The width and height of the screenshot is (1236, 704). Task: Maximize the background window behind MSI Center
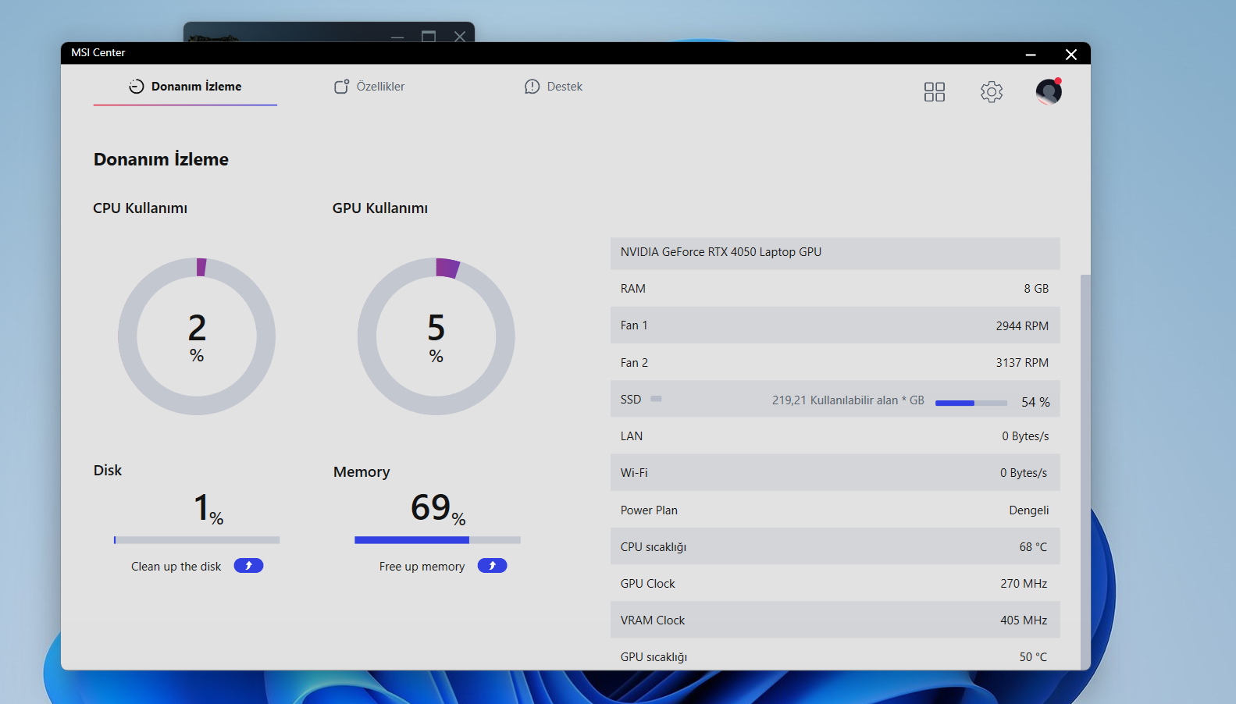pyautogui.click(x=429, y=36)
